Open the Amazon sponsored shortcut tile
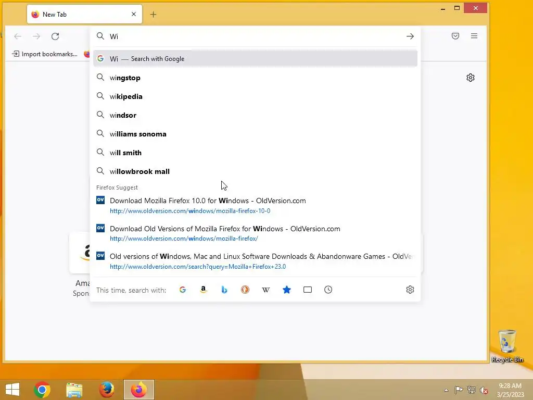The width and height of the screenshot is (533, 400). [80, 253]
